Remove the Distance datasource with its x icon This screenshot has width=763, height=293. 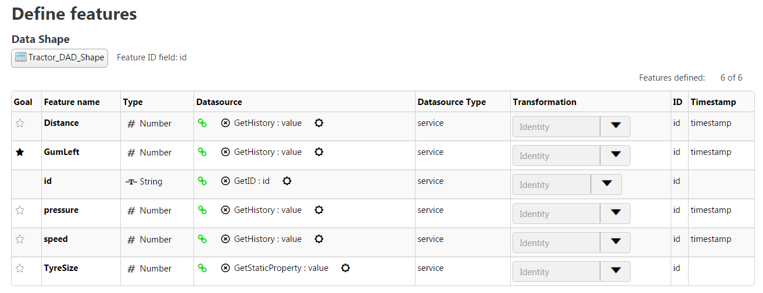[x=225, y=123]
